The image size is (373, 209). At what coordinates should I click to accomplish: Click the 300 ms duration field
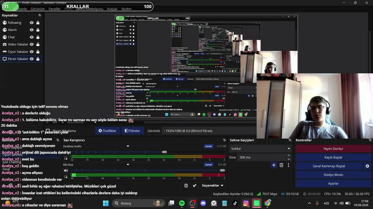pyautogui.click(x=262, y=157)
